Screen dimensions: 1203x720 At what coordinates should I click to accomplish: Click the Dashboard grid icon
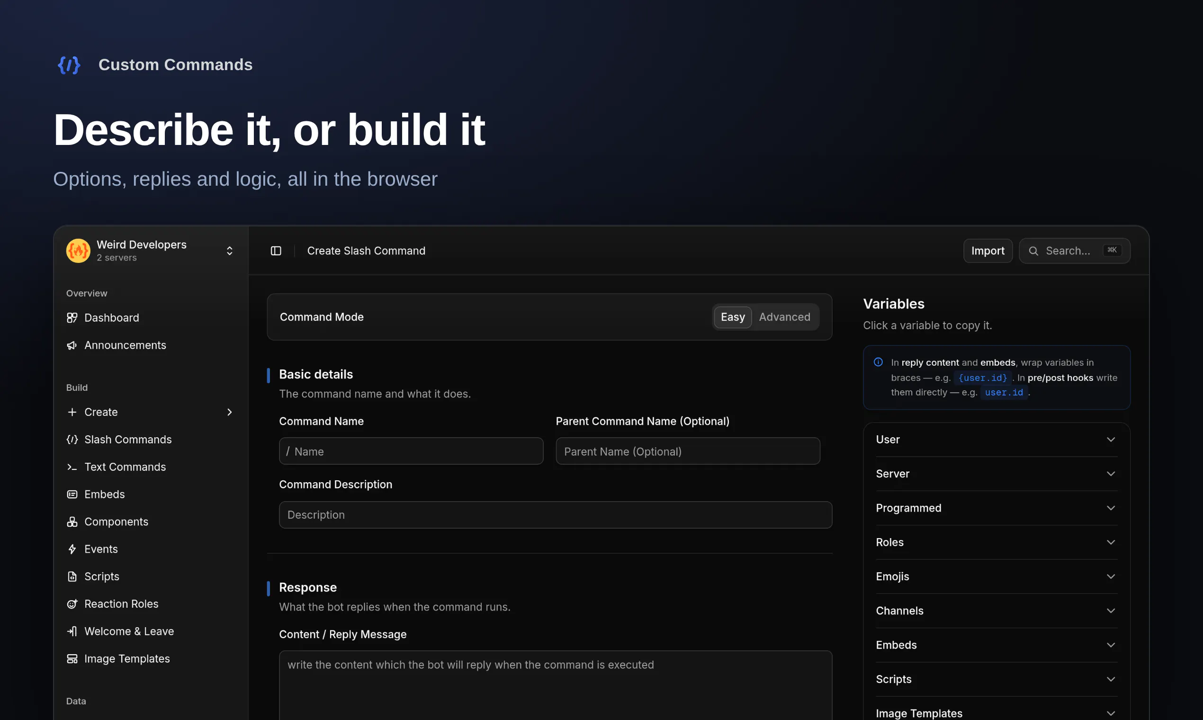coord(72,317)
